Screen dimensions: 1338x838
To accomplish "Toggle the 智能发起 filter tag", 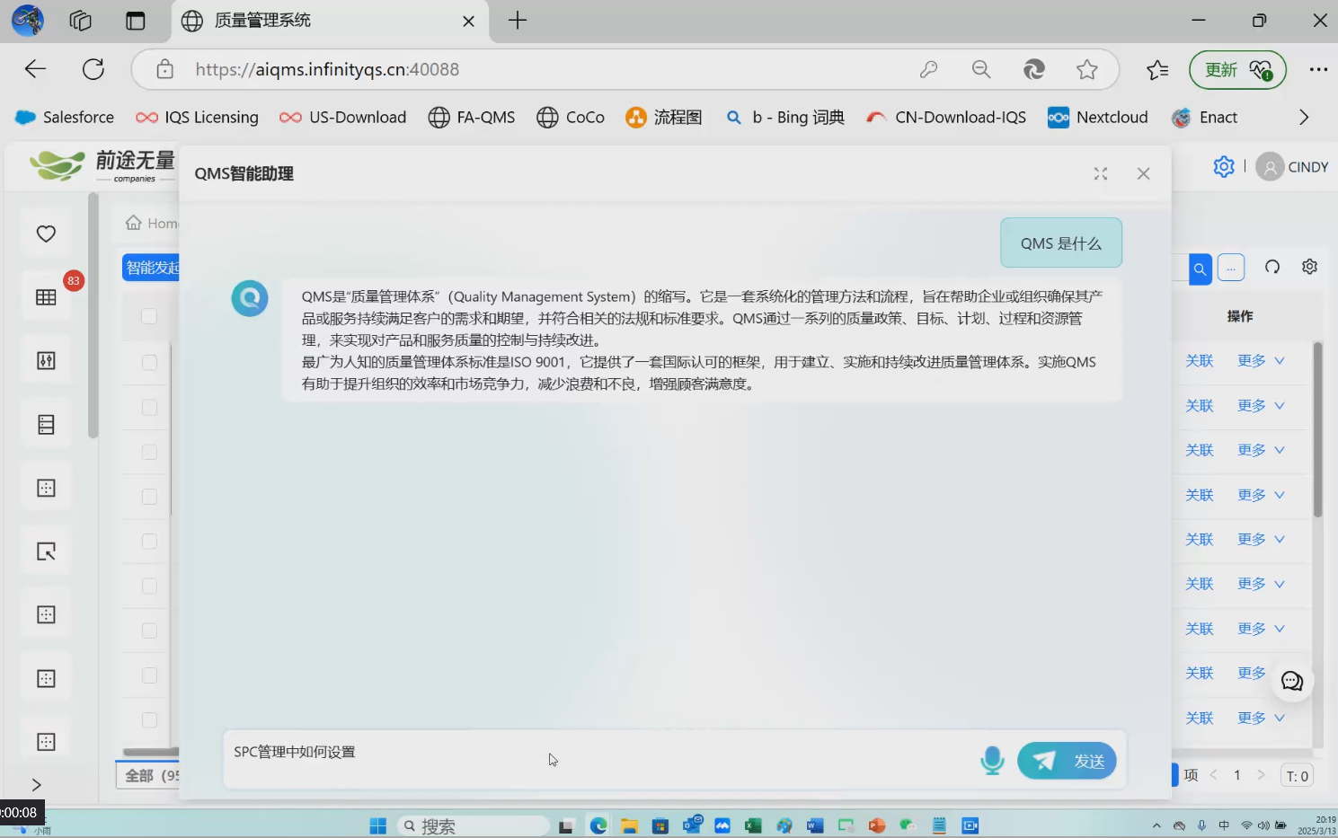I will point(153,267).
